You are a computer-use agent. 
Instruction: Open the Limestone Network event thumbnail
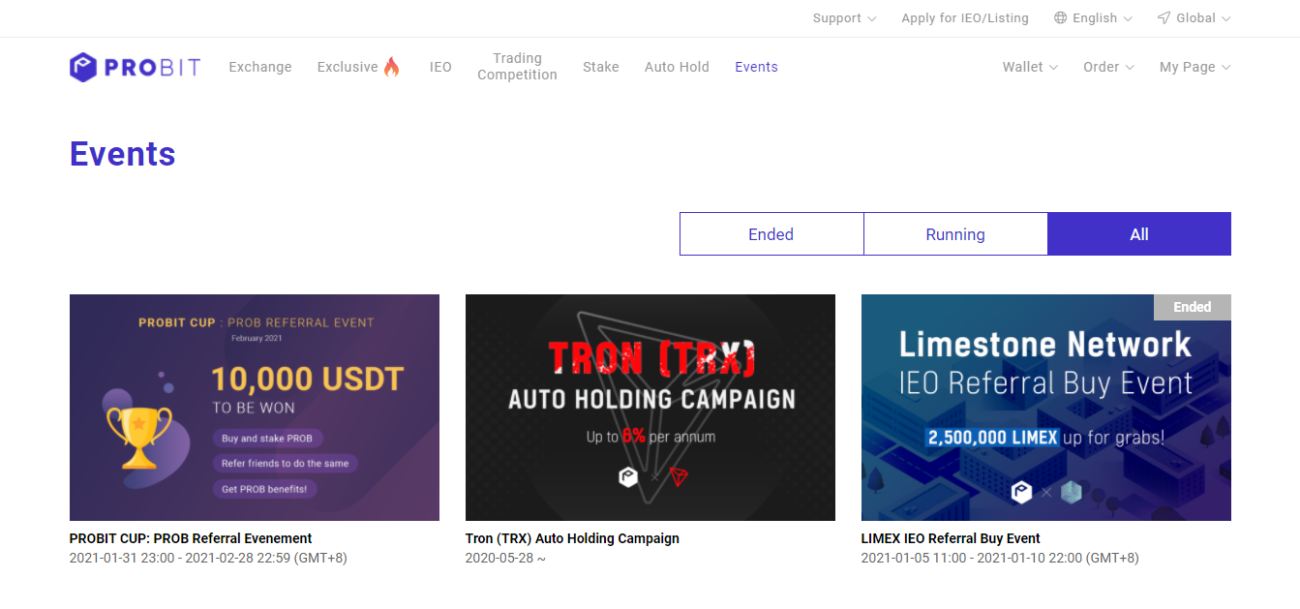(x=1045, y=407)
